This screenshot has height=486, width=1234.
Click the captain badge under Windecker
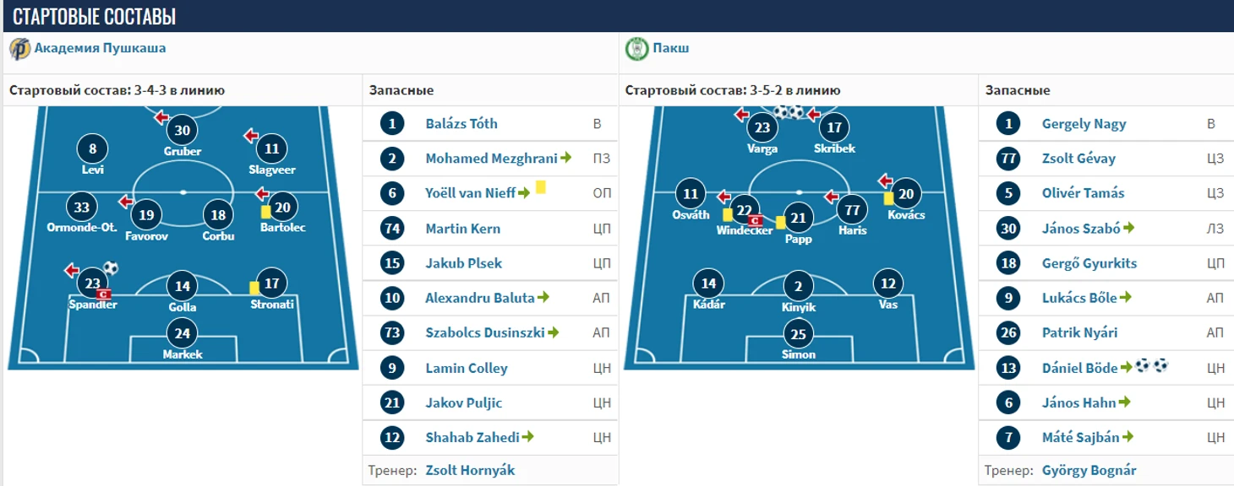tap(756, 221)
